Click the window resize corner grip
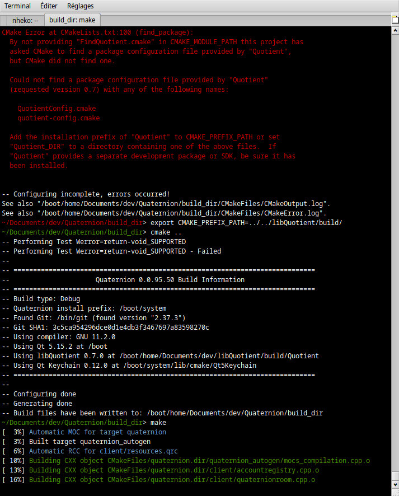Image resolution: width=399 pixels, height=496 pixels. click(x=395, y=492)
